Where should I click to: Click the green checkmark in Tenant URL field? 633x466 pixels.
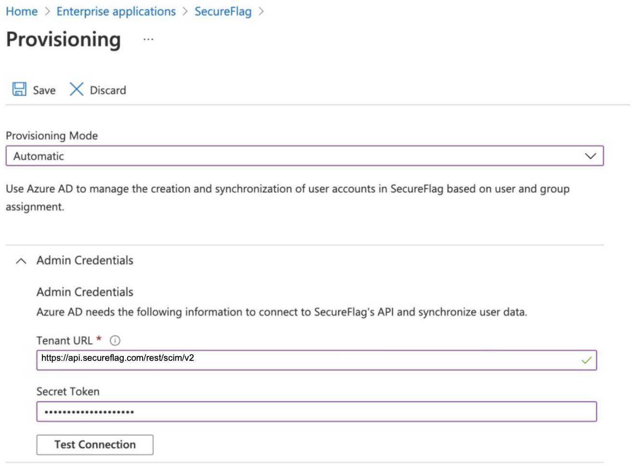tap(586, 360)
